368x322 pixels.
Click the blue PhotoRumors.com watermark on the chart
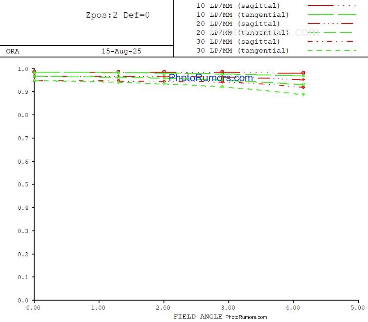[x=211, y=78]
